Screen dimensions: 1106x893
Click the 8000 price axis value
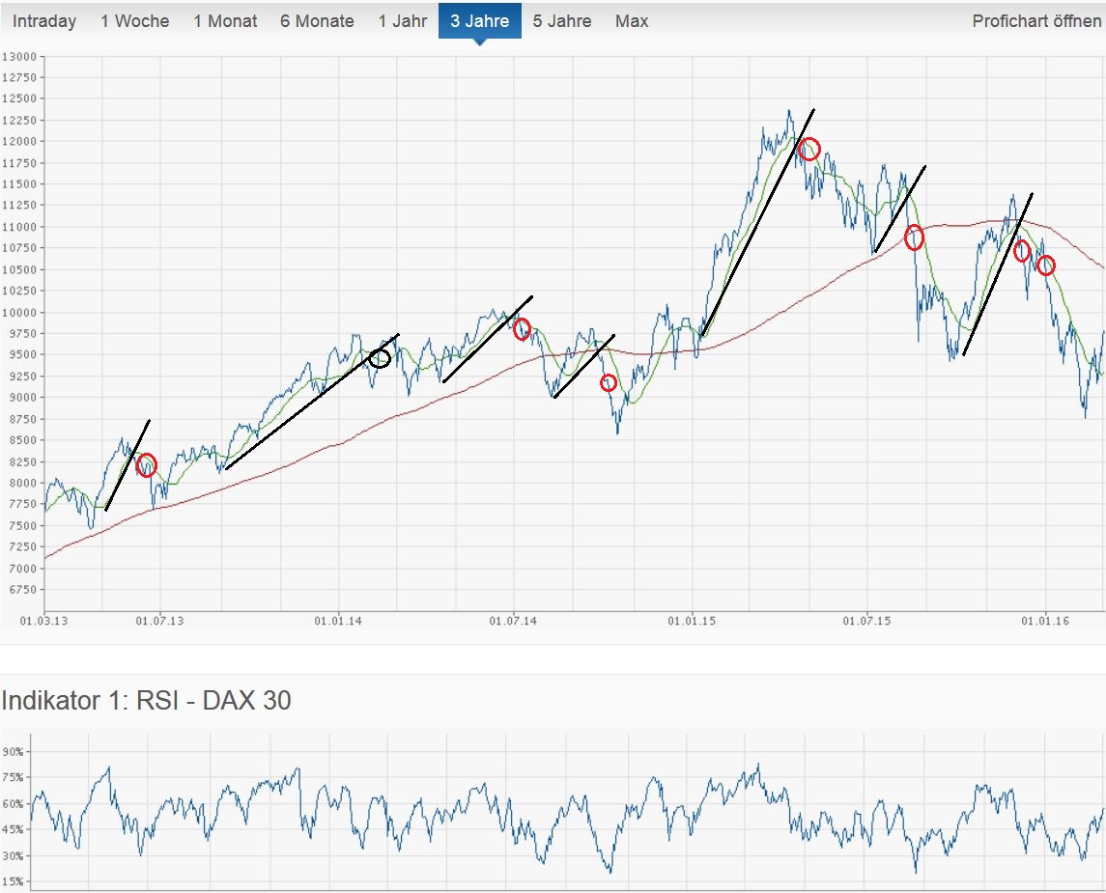click(x=22, y=483)
